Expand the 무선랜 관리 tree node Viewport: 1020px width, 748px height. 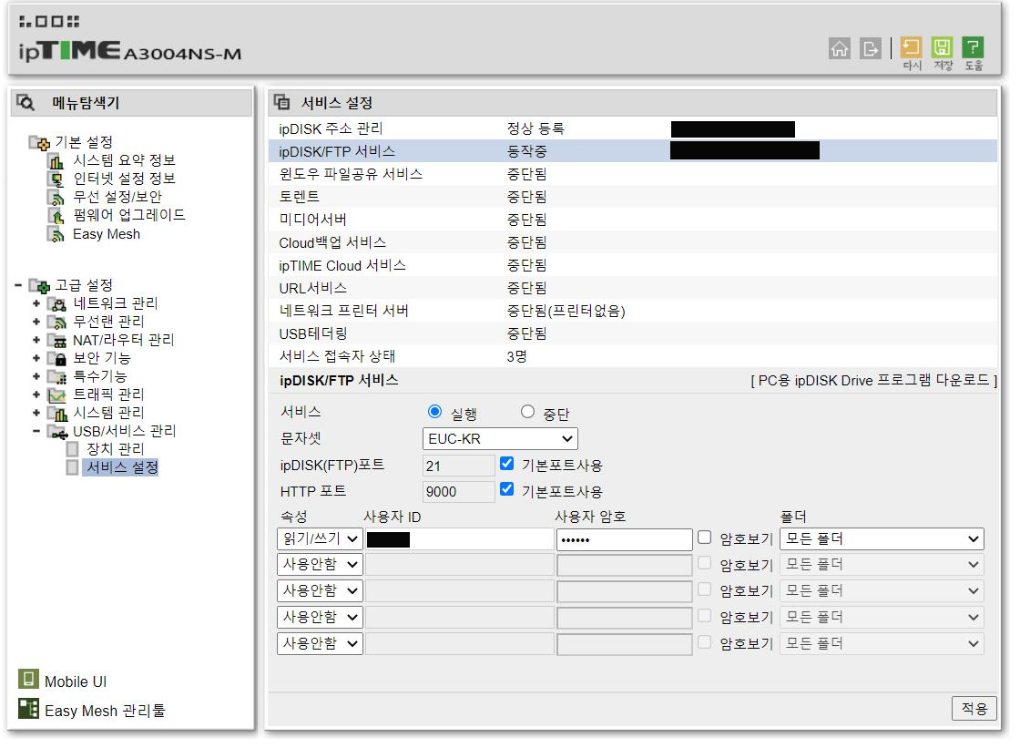click(x=36, y=322)
